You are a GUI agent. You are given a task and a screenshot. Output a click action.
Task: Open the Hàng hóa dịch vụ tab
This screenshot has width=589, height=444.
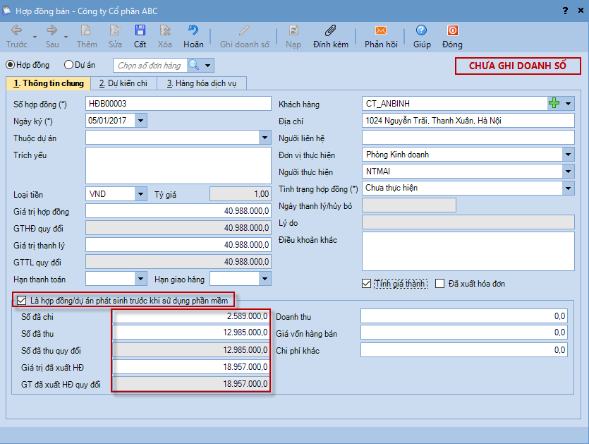pyautogui.click(x=202, y=83)
